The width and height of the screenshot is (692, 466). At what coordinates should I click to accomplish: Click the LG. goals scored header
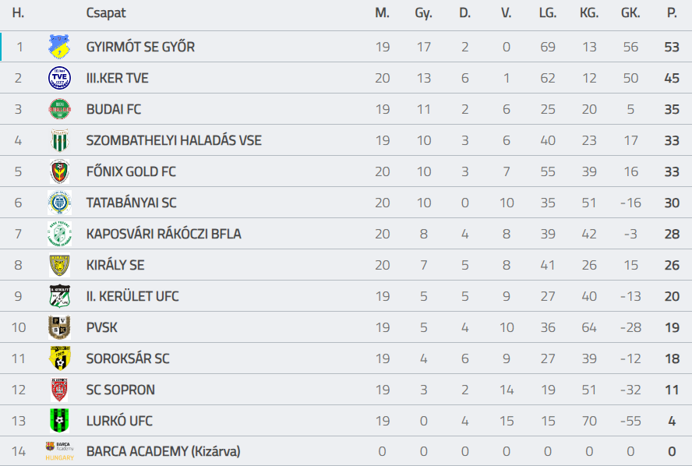(548, 13)
